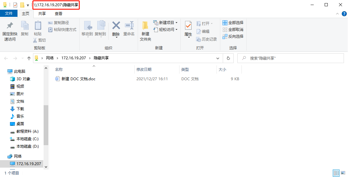Screen dimensions: 348x177
Task: Collapse the ribbon with the chevron
Action: pos(337,14)
